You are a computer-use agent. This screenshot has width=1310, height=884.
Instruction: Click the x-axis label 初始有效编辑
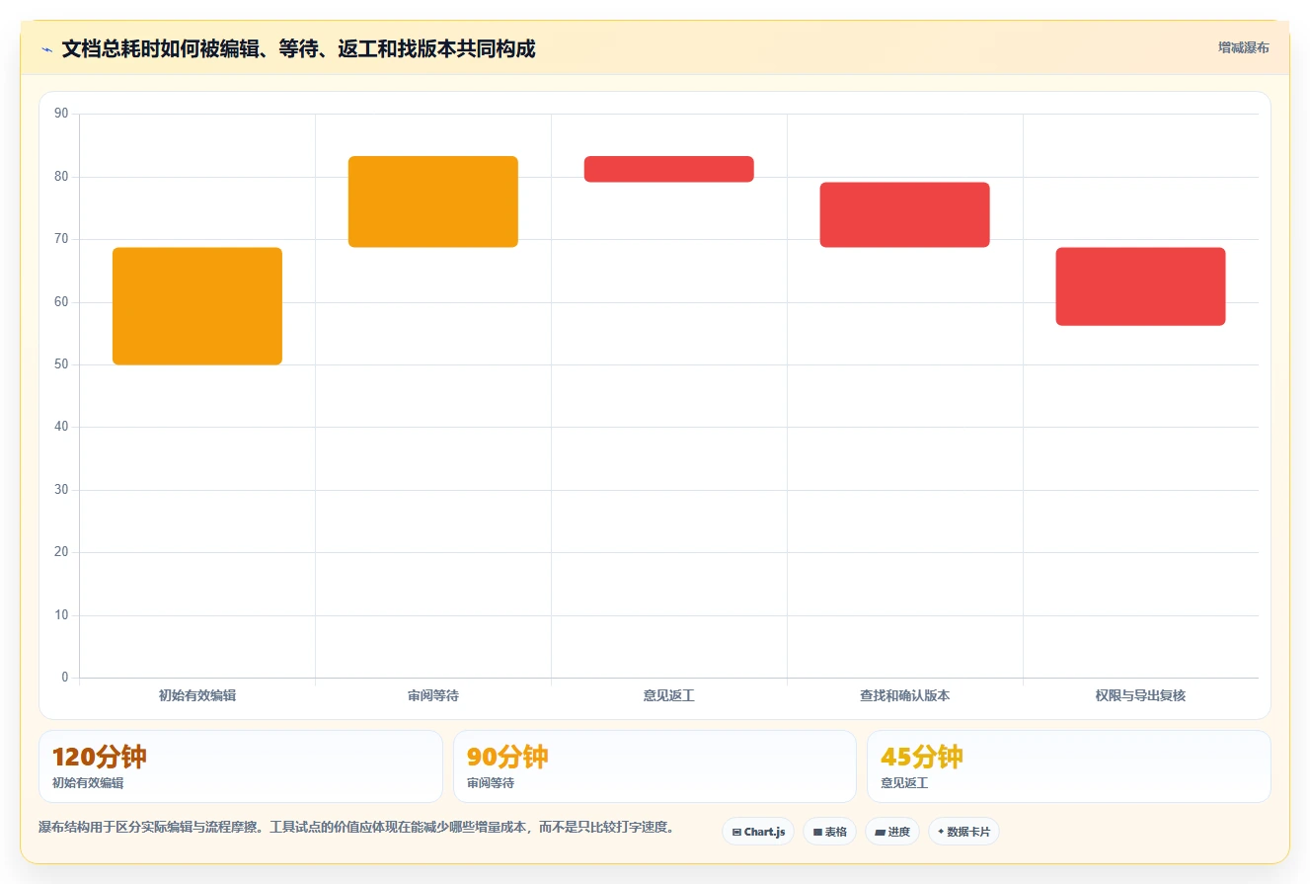pos(197,695)
